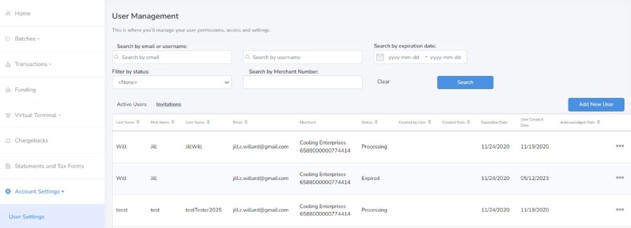The width and height of the screenshot is (631, 228).
Task: Click the Account Settings gear icon
Action: (7, 192)
